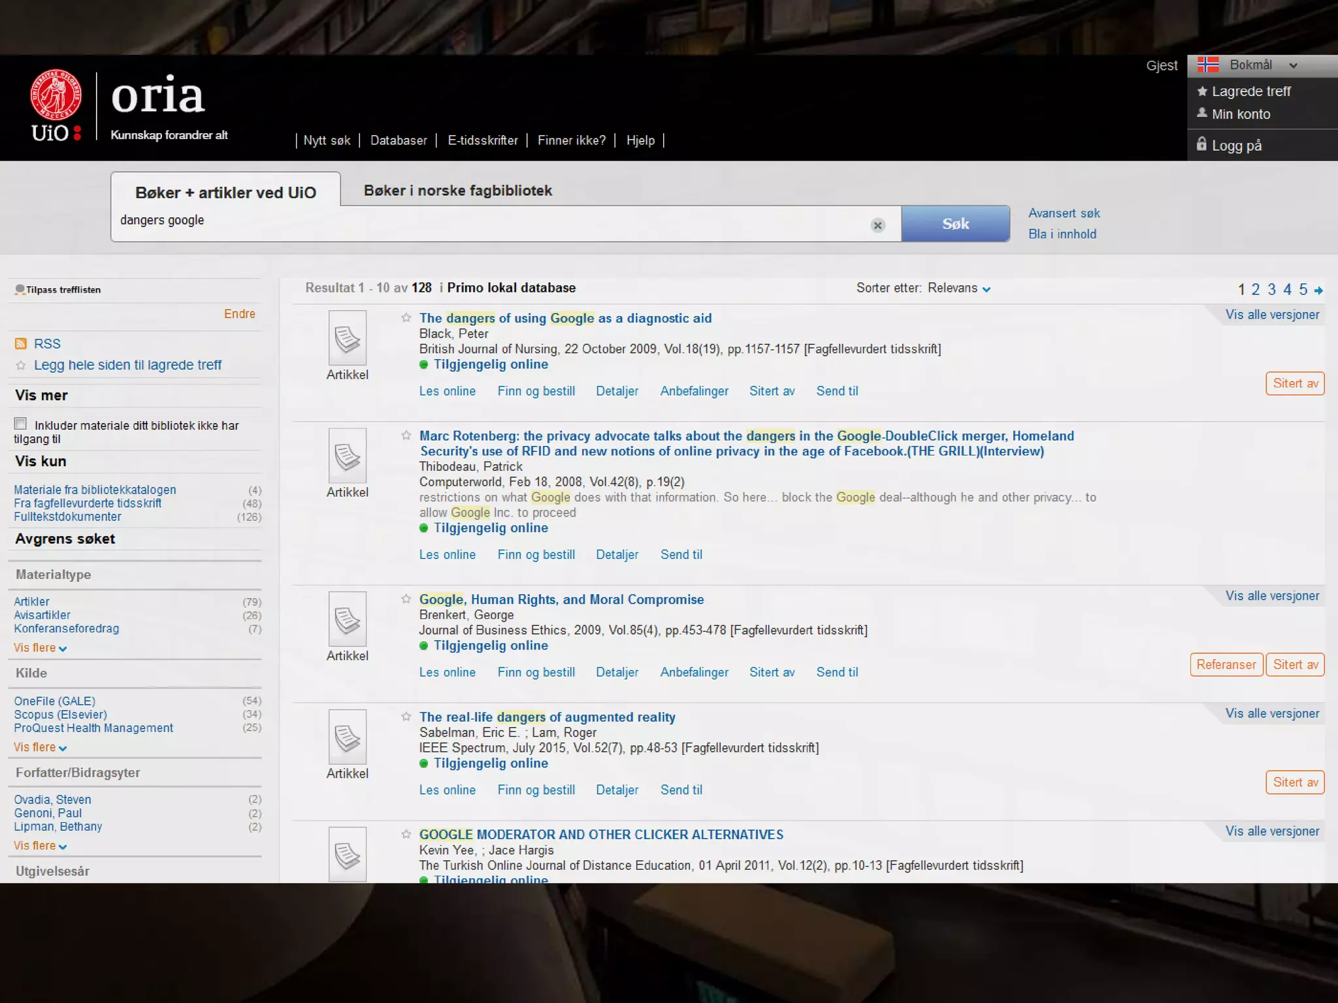
Task: Open the Avansert søk link
Action: [x=1064, y=214]
